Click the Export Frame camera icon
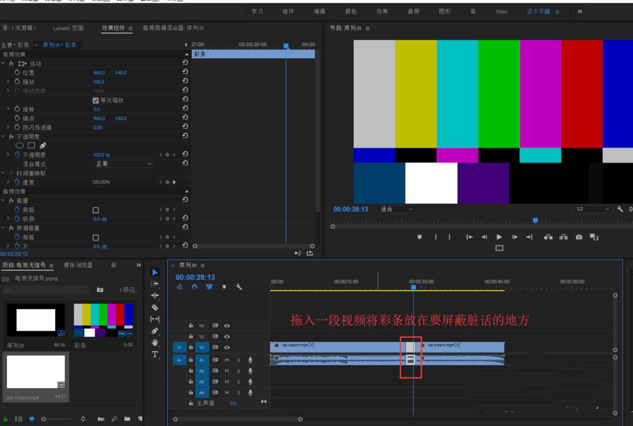 578,237
